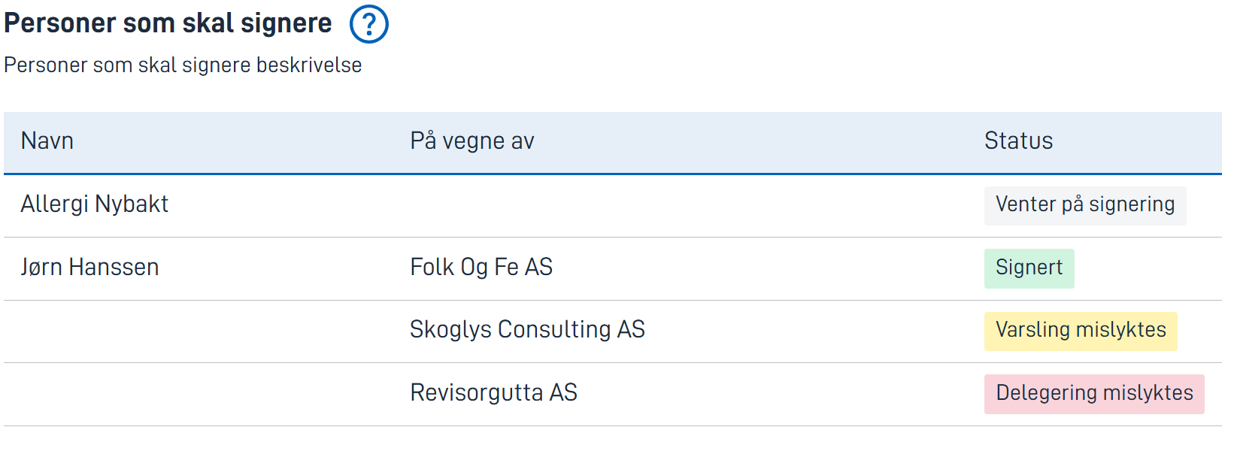Select the blank header area right of 'På vegne av'
1234x451 pixels.
tap(752, 142)
